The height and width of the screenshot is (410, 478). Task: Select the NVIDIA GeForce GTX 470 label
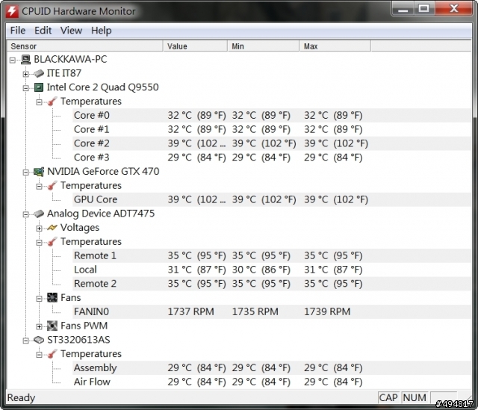[x=103, y=172]
